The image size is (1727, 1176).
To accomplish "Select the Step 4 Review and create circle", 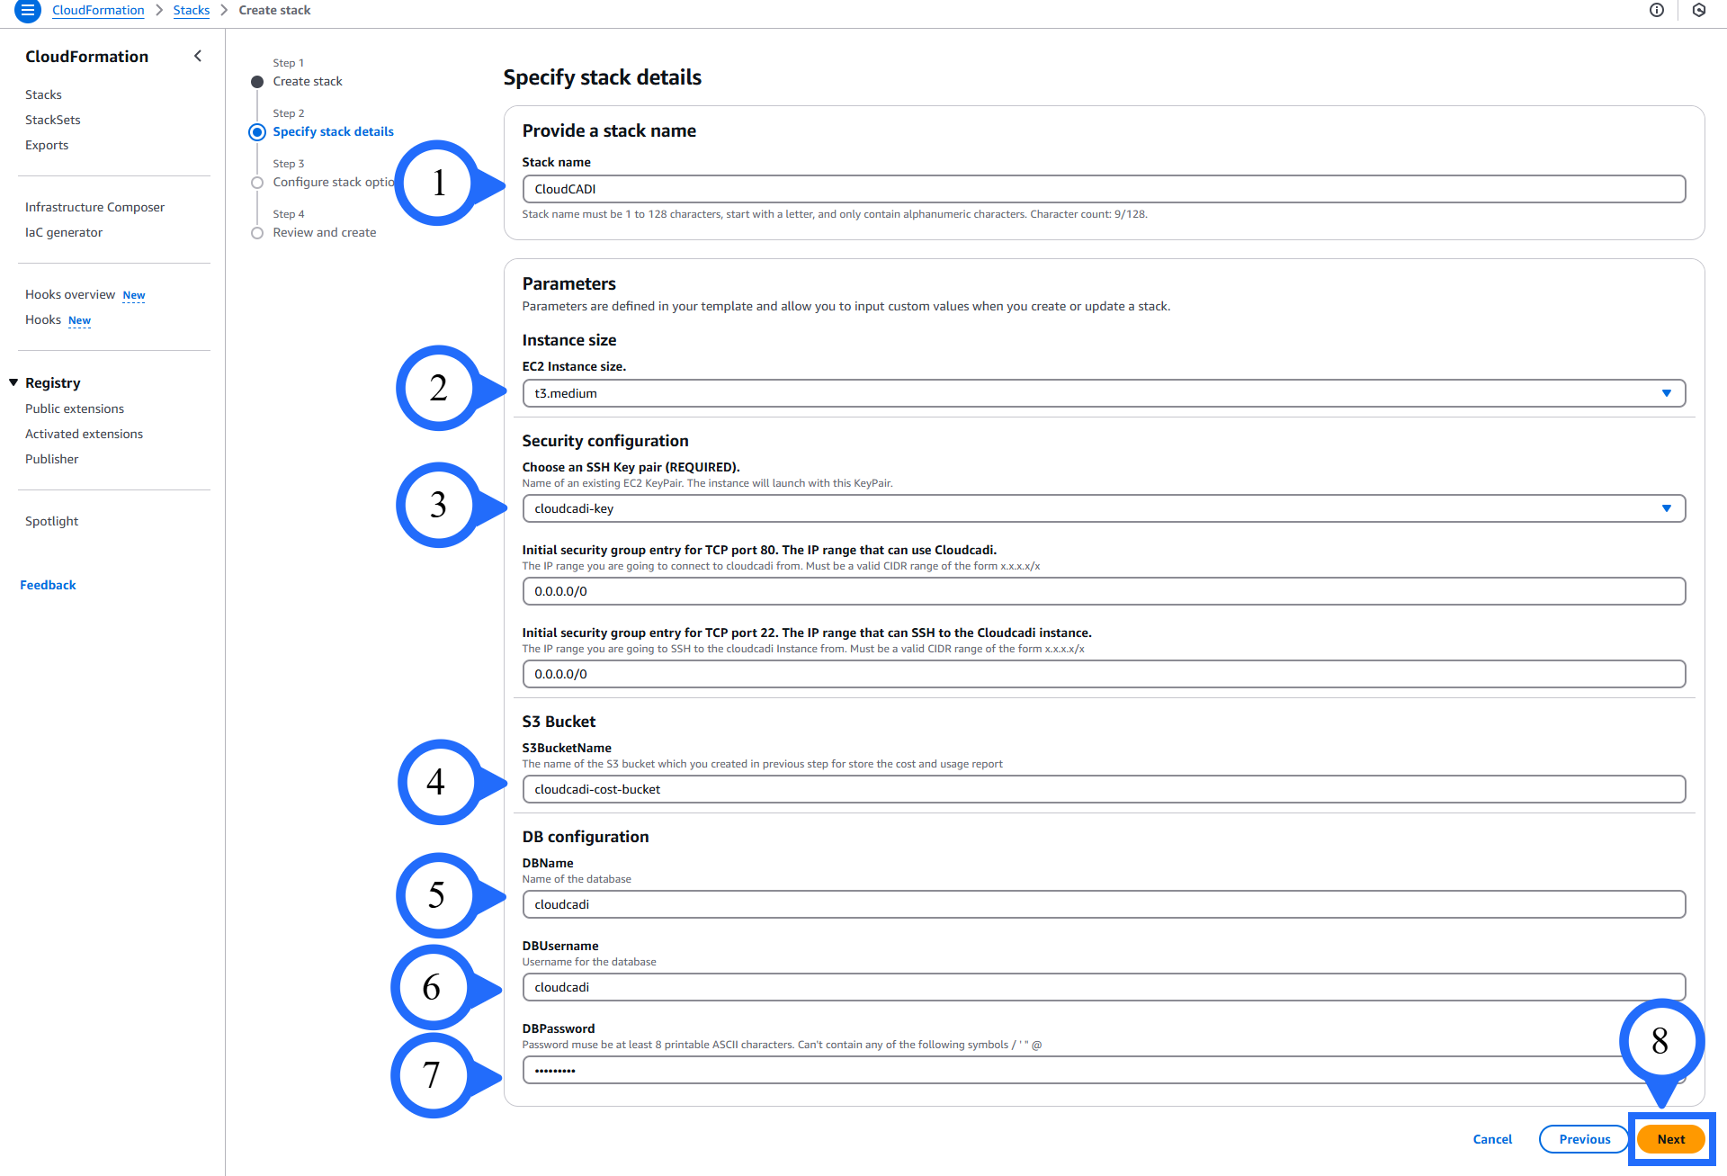I will pyautogui.click(x=257, y=233).
